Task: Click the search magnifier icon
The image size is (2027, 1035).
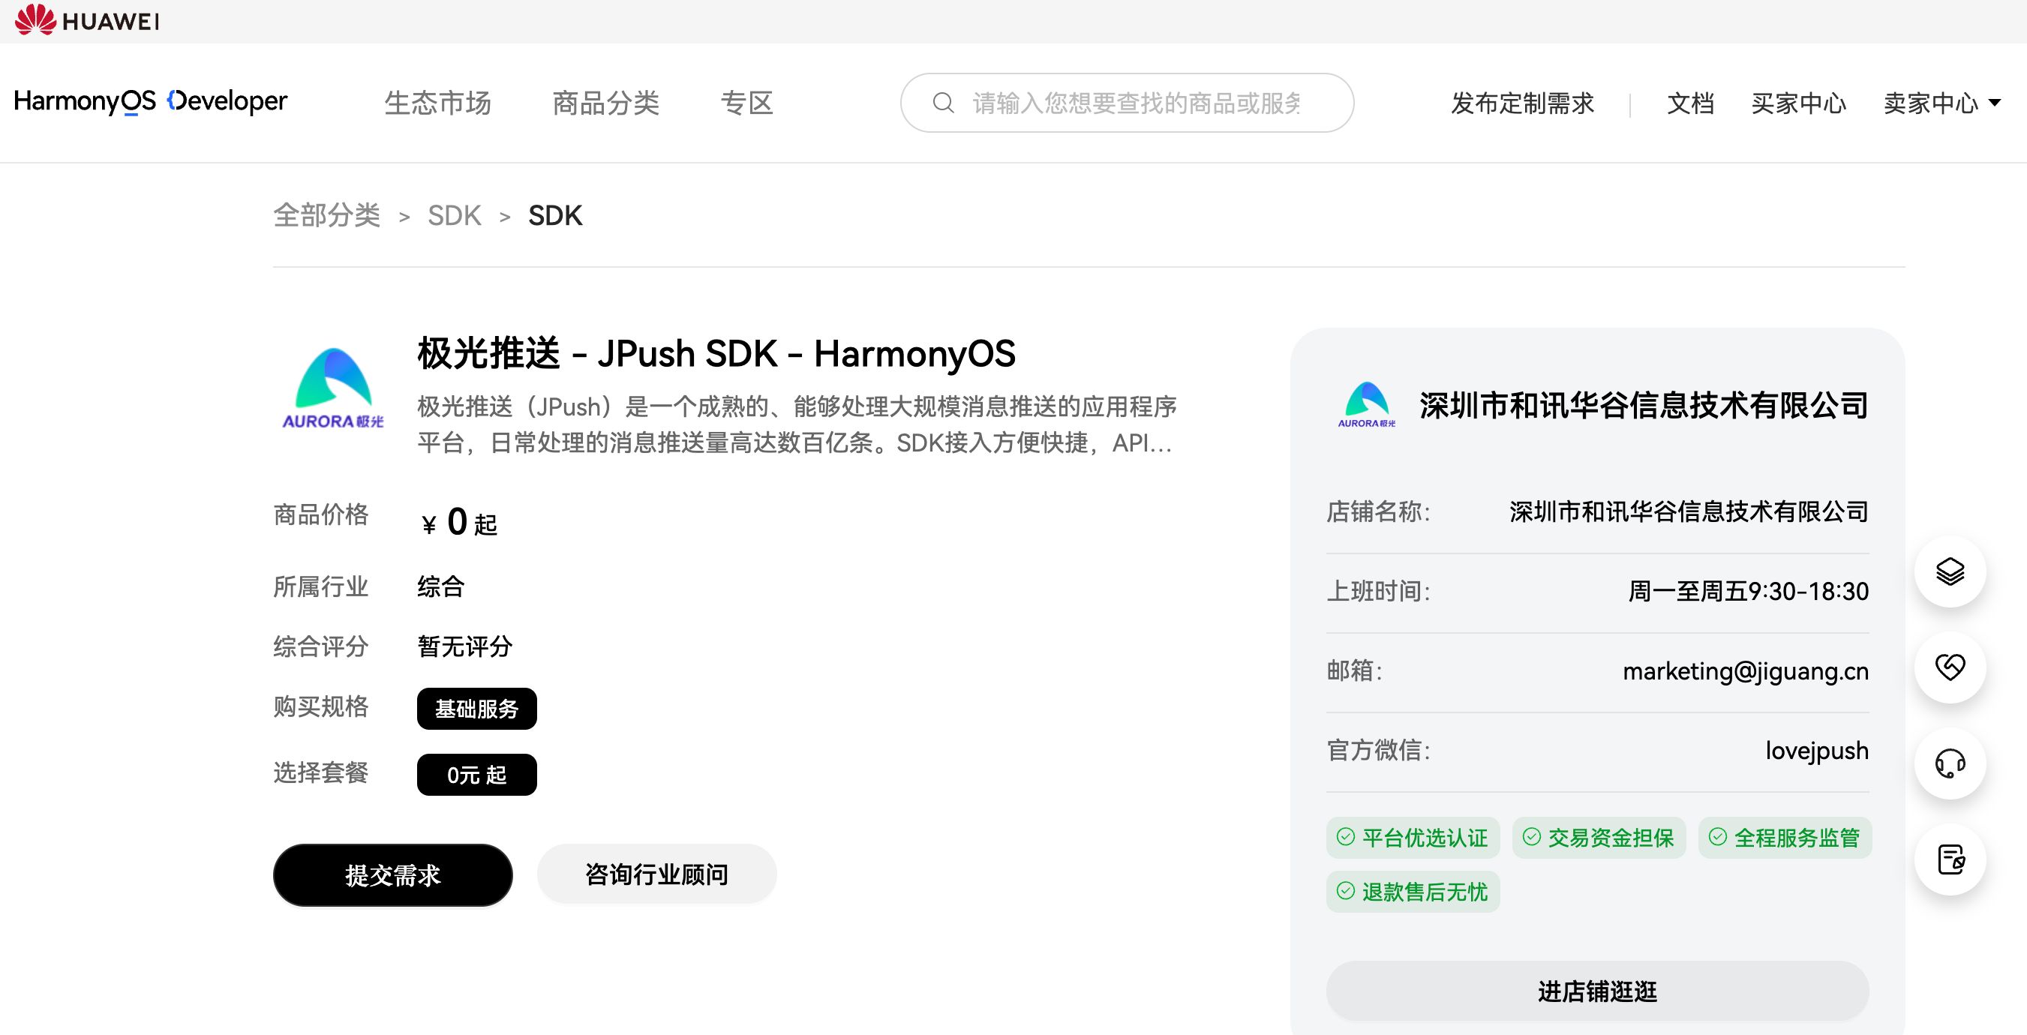Action: click(943, 103)
